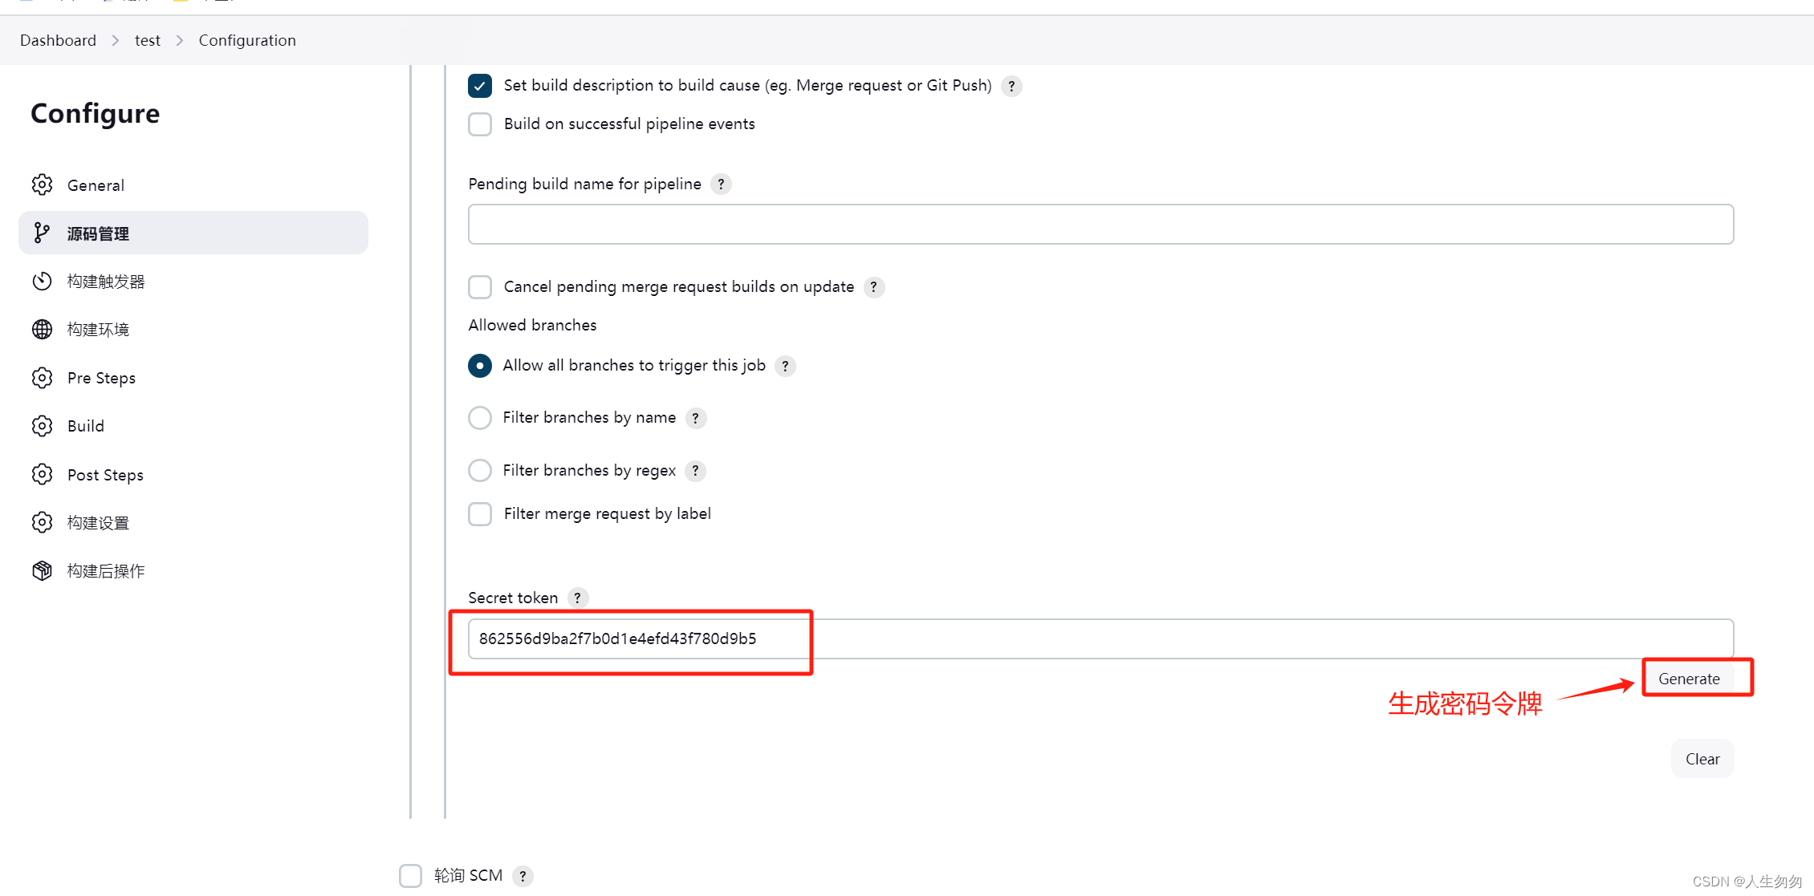
Task: Open General configuration section
Action: pos(95,185)
